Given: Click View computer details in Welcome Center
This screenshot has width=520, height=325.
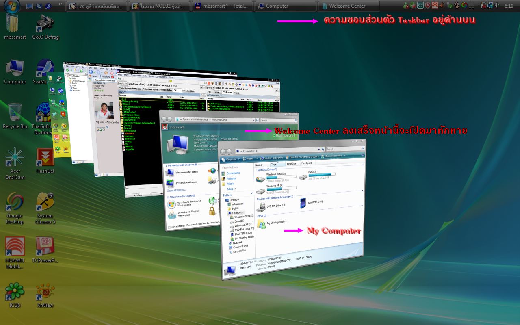Looking at the screenshot, I should coord(182,172).
